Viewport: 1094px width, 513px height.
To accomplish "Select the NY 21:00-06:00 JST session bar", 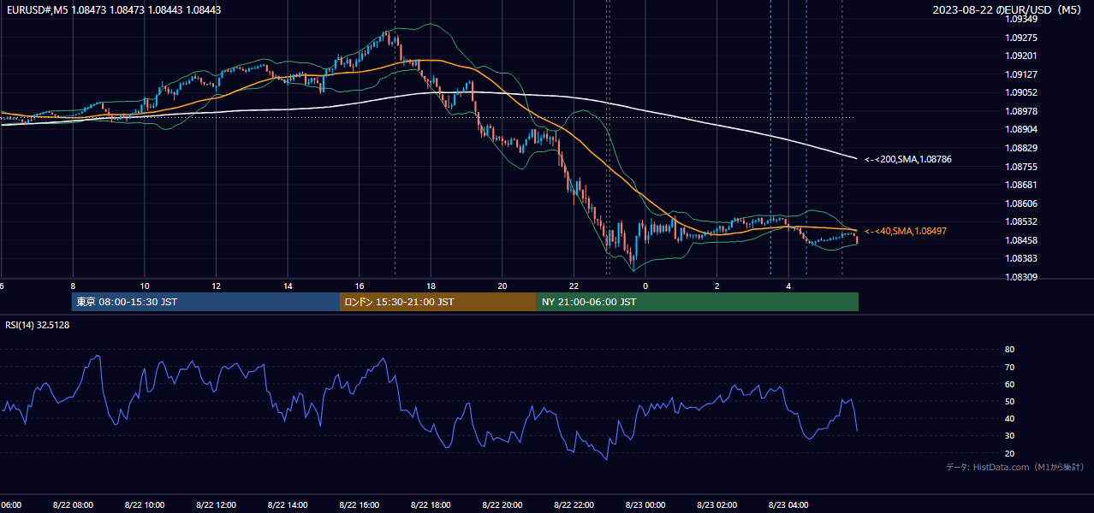I will coord(698,302).
